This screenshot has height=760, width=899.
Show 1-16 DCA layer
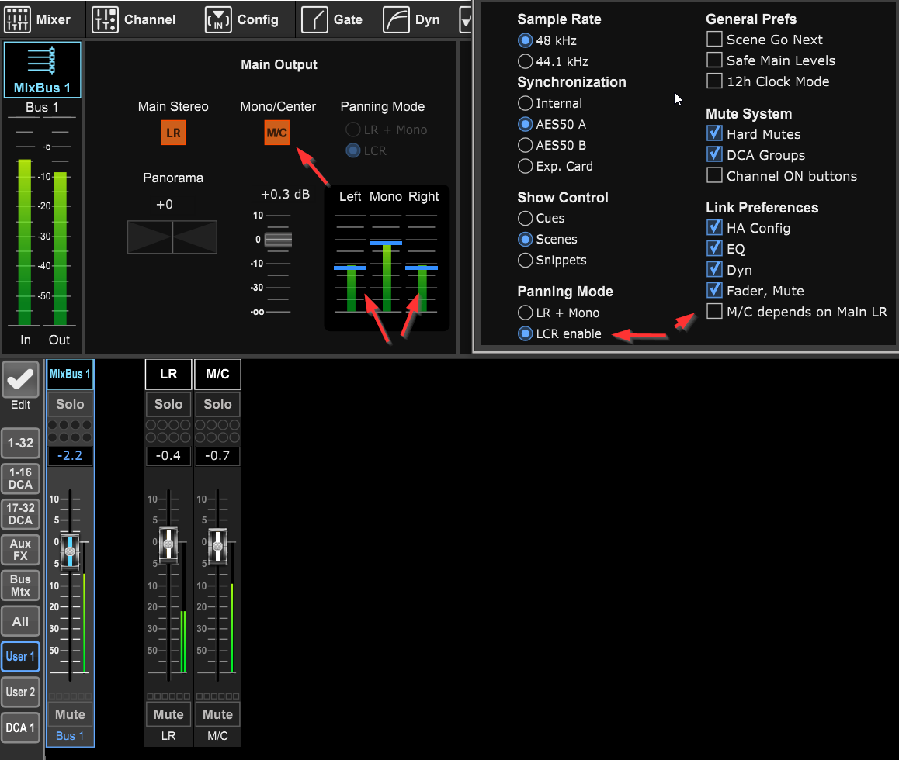[x=21, y=478]
